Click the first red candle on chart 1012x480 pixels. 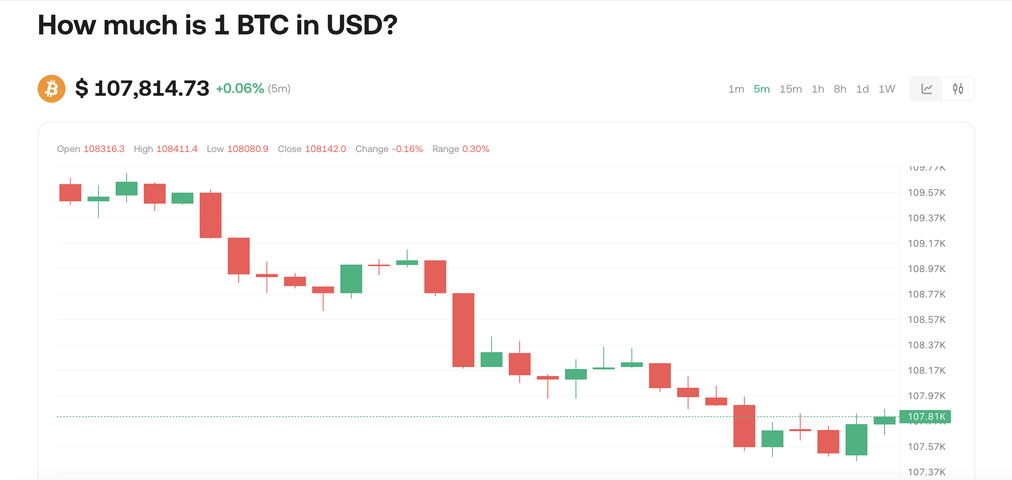tap(70, 192)
